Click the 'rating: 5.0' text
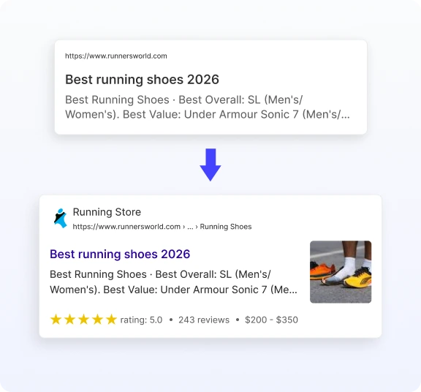 (x=141, y=320)
